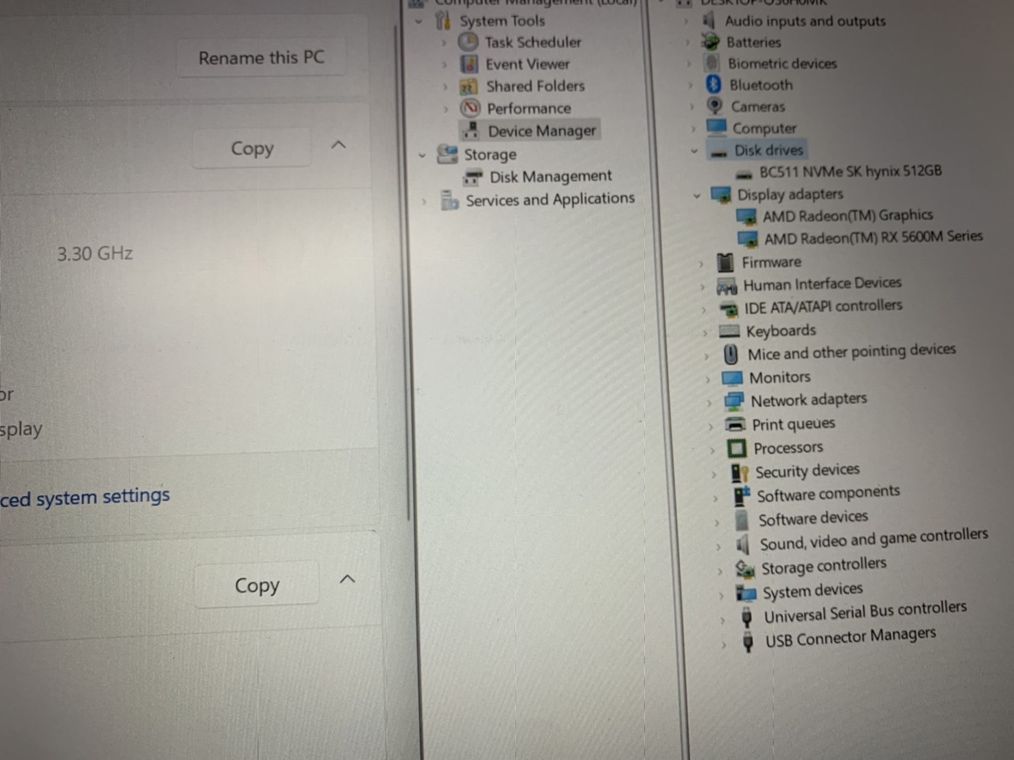
Task: Click the Rename this PC button
Action: (261, 58)
